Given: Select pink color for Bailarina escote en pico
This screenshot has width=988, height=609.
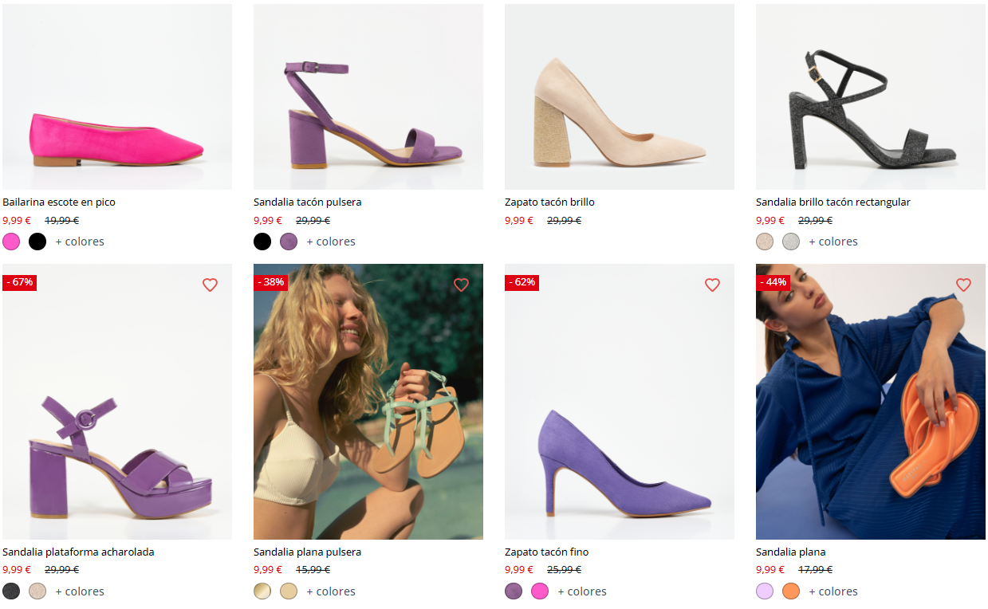Looking at the screenshot, I should pyautogui.click(x=11, y=242).
